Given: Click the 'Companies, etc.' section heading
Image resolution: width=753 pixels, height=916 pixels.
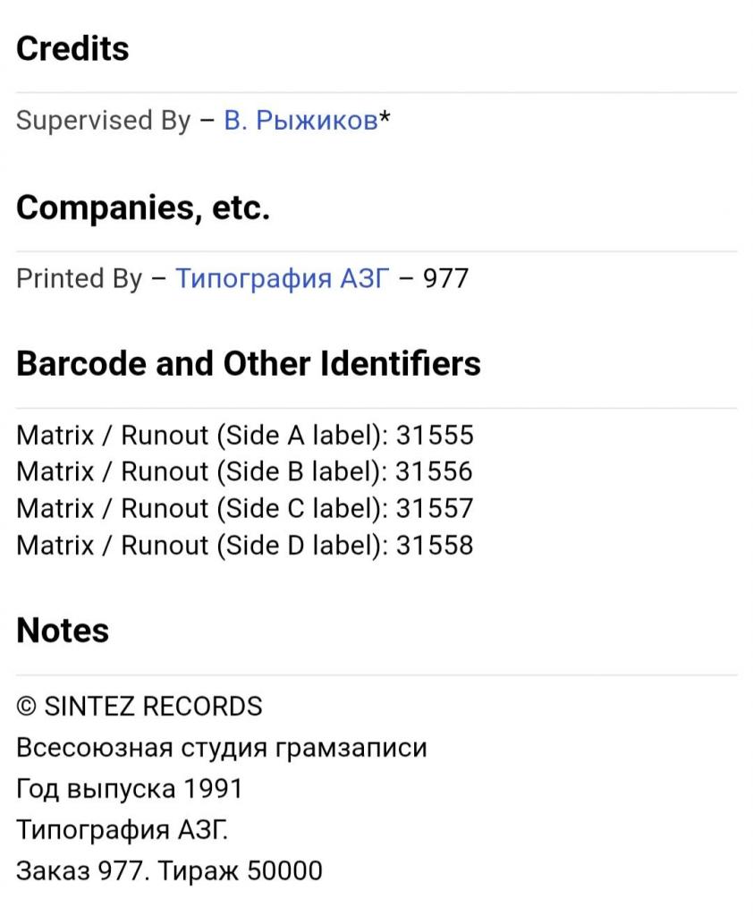Looking at the screenshot, I should point(143,208).
